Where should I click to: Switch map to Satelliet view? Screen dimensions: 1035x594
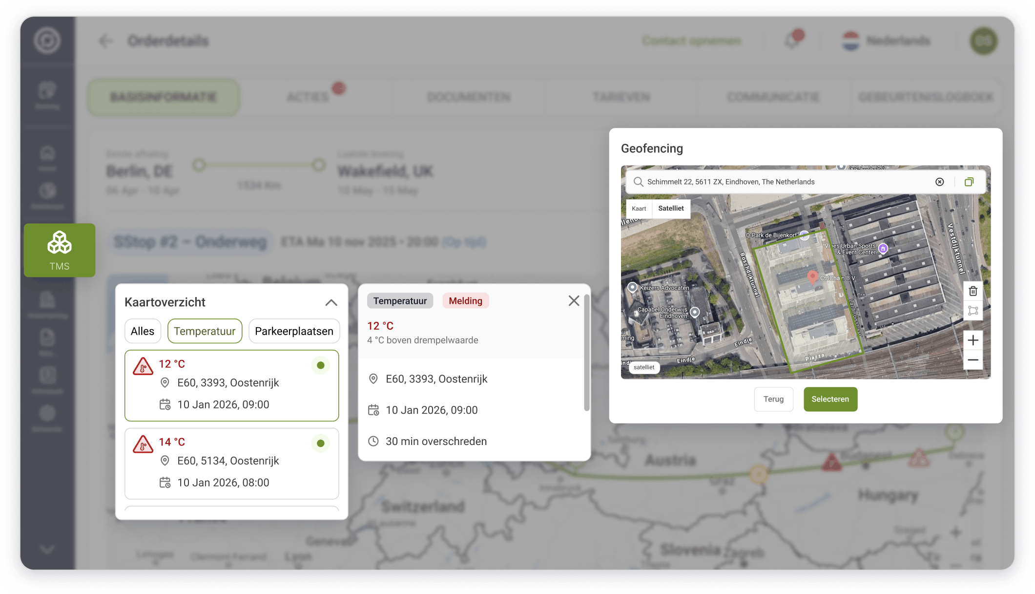tap(671, 209)
